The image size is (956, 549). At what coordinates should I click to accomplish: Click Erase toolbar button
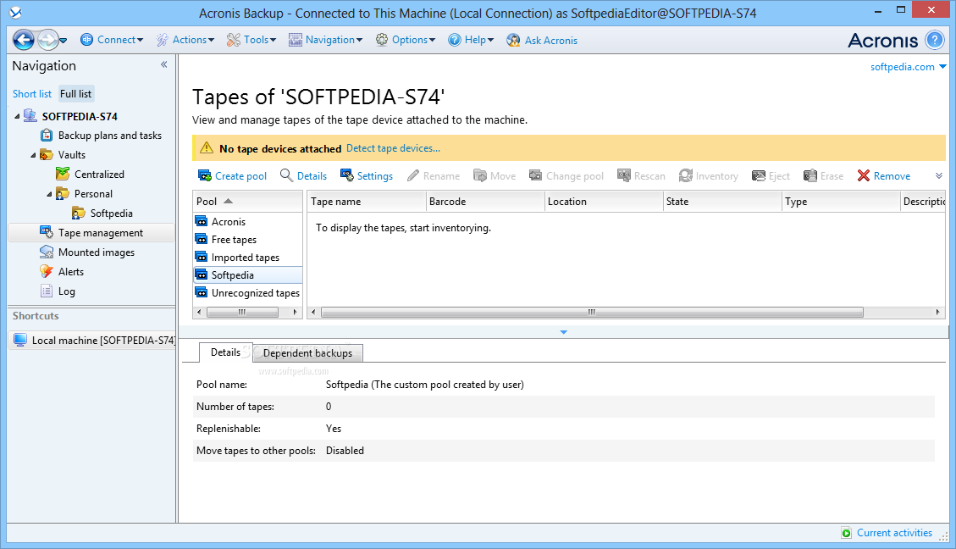tap(824, 175)
